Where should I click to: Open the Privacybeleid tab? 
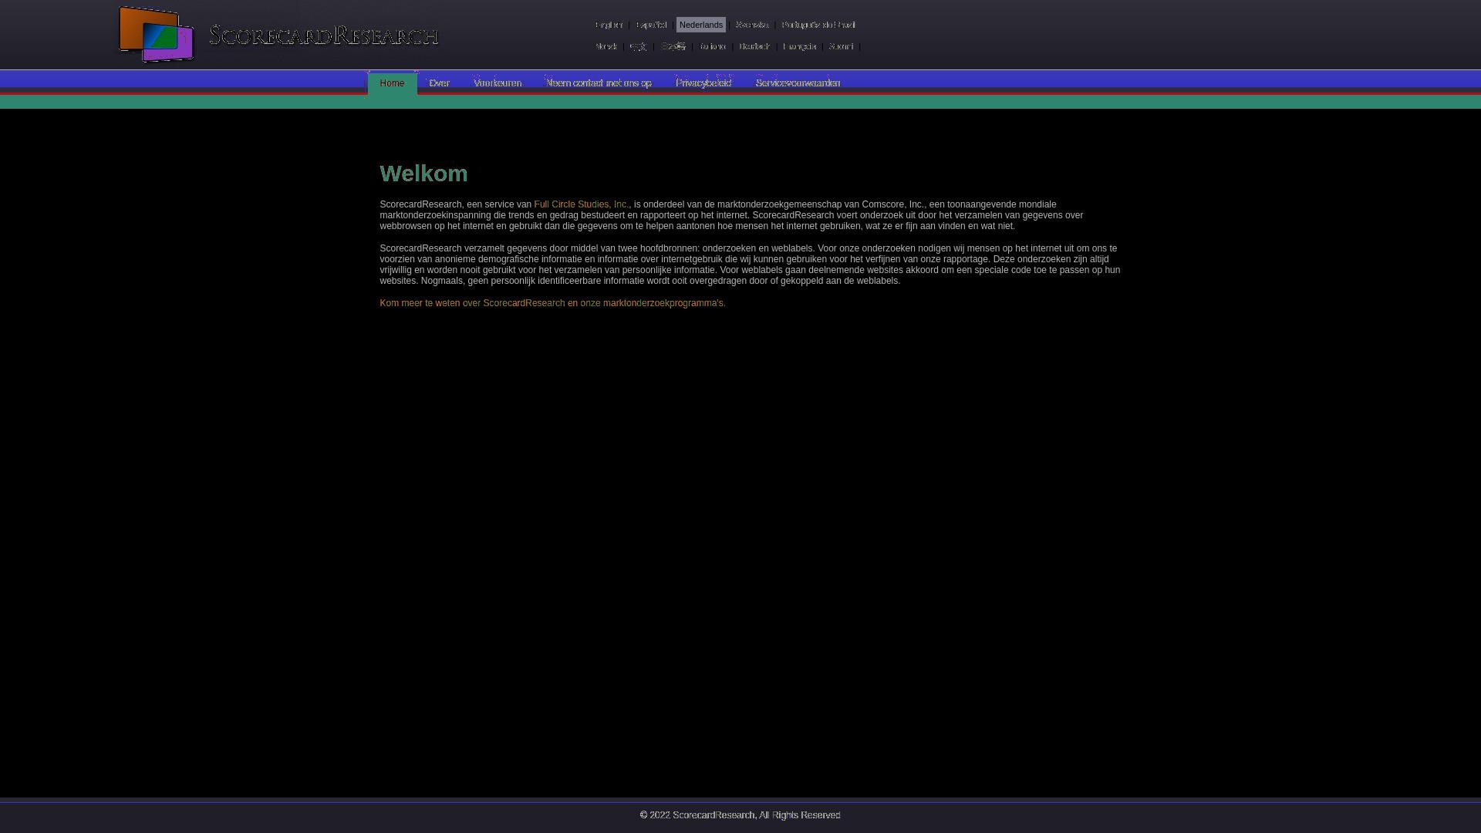click(x=703, y=83)
